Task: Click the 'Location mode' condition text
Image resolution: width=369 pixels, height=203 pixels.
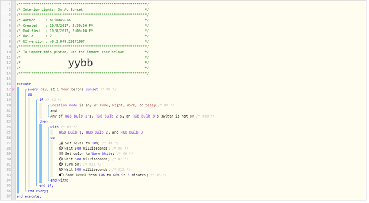Action: tap(64, 105)
